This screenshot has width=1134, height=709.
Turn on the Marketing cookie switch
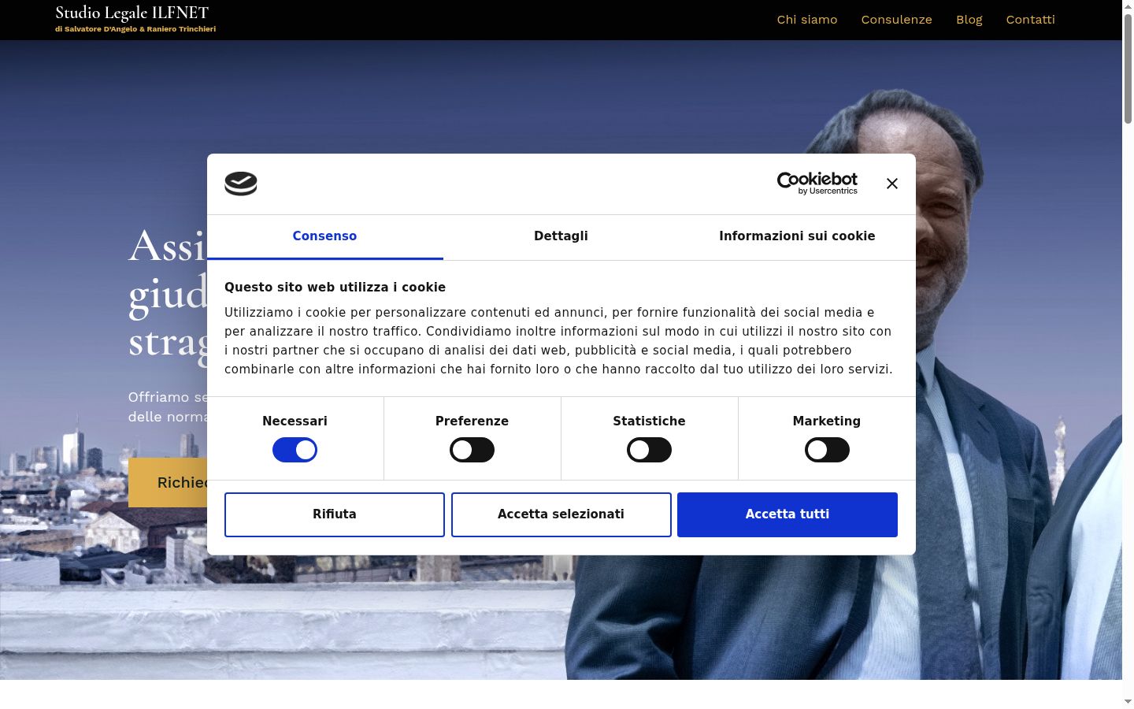pyautogui.click(x=827, y=450)
